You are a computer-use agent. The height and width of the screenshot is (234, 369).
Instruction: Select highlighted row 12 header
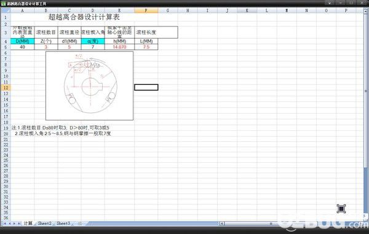pyautogui.click(x=6, y=88)
